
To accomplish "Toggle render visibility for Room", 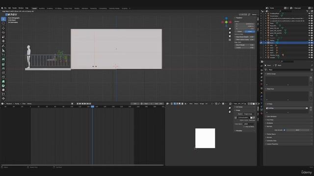I will 312,43.
